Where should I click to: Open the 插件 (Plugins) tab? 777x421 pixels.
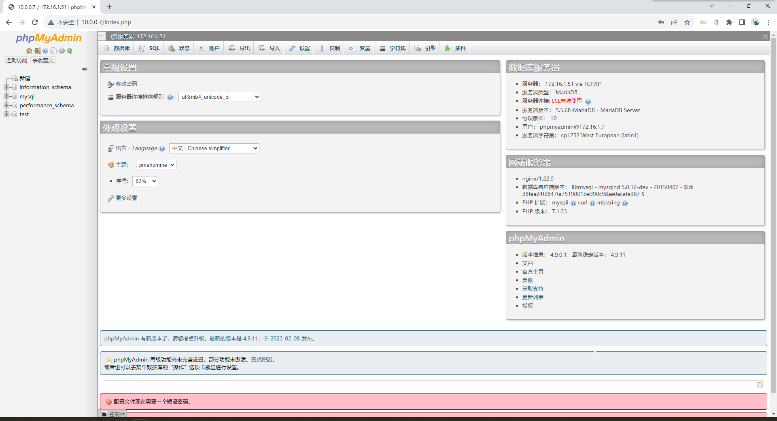click(x=455, y=48)
